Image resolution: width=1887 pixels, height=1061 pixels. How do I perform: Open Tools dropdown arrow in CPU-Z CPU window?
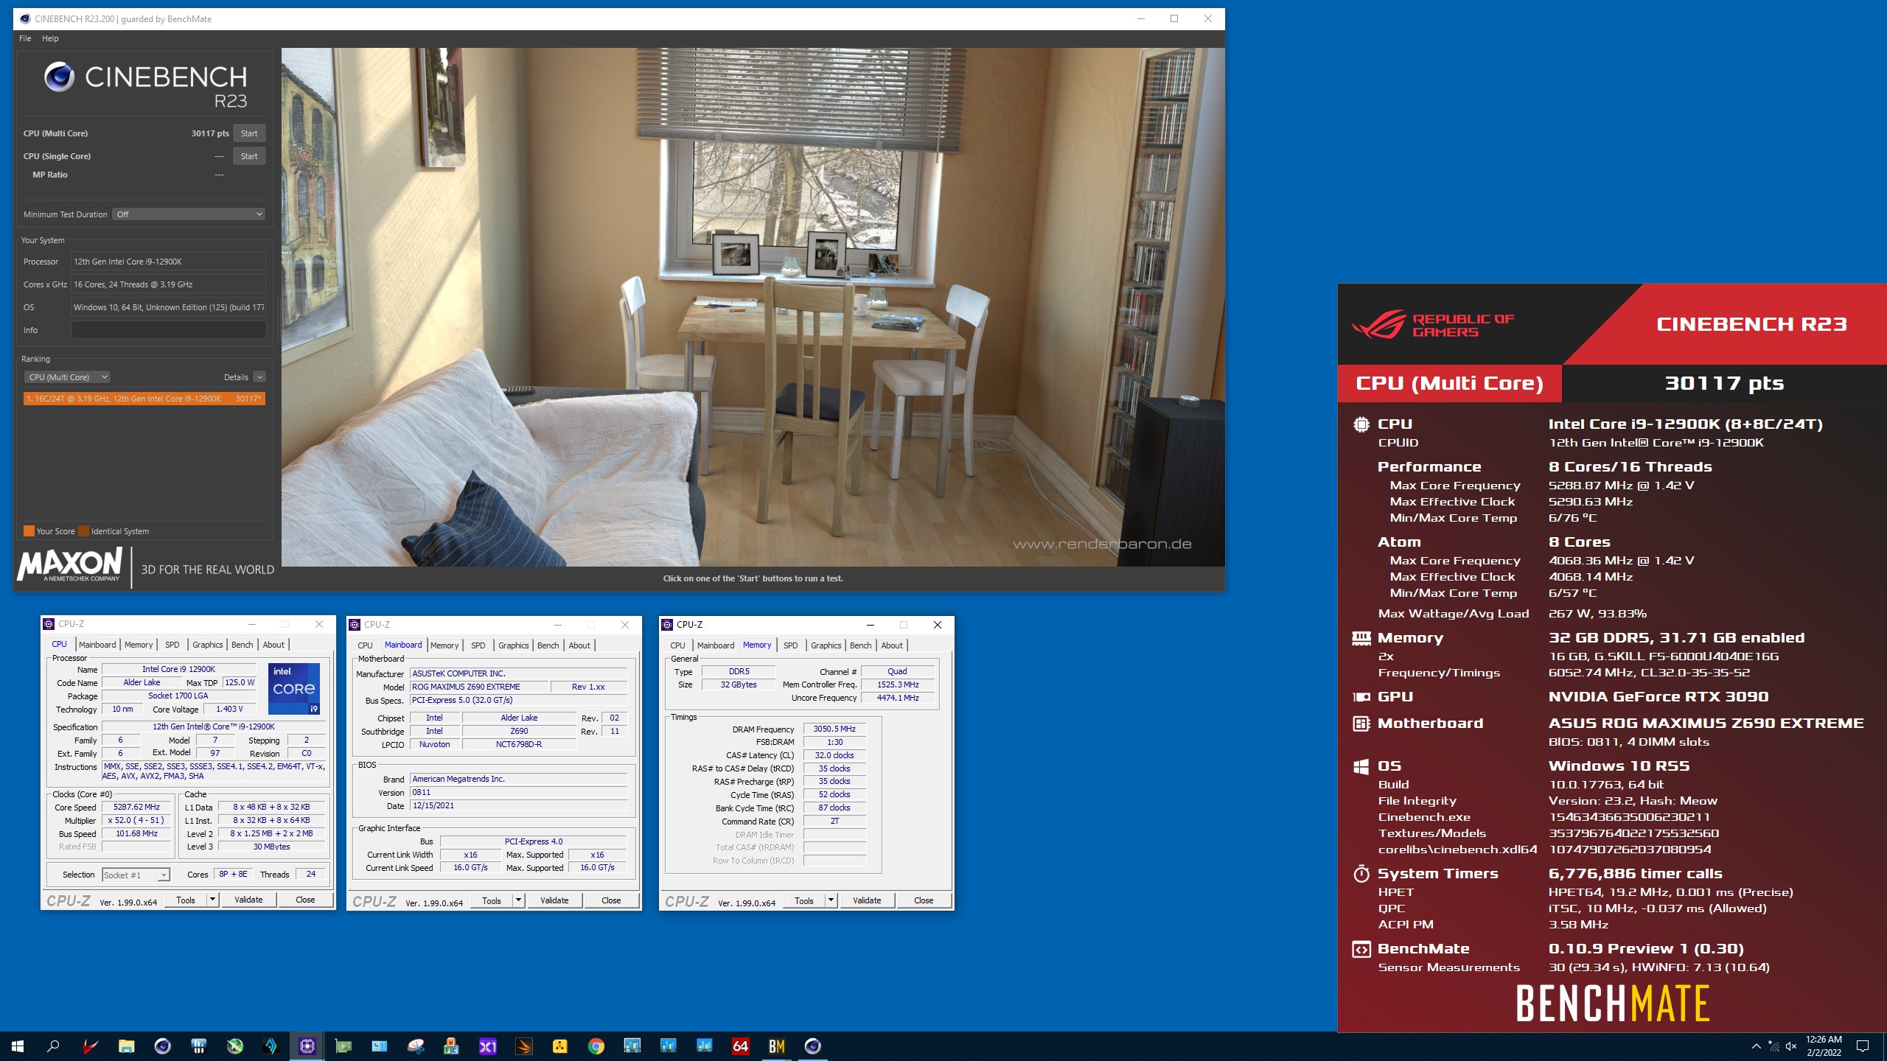[x=212, y=900]
